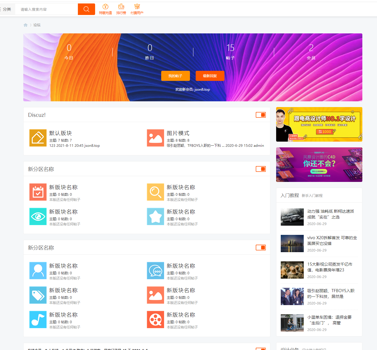Open the 分类 category menu
Image resolution: width=377 pixels, height=350 pixels.
pyautogui.click(x=6, y=9)
